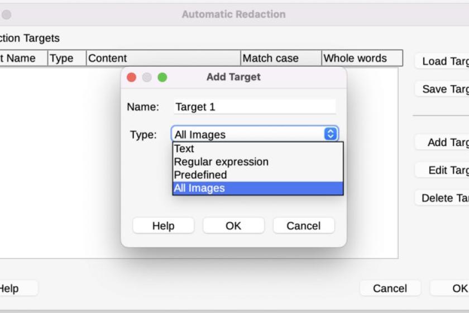Edit the Name field containing Target 1
This screenshot has height=313, width=469.
tap(255, 107)
